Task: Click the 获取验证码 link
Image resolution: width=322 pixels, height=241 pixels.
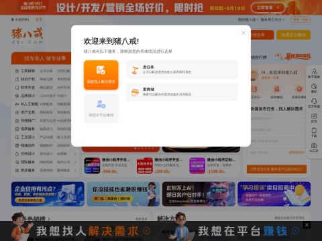Action: tap(297, 153)
